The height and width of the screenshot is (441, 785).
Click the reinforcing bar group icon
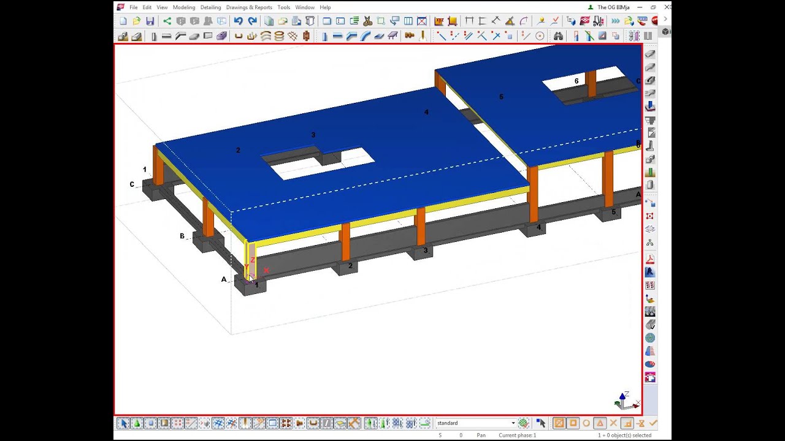[252, 36]
